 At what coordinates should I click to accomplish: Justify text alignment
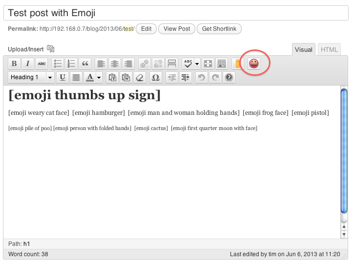click(76, 78)
